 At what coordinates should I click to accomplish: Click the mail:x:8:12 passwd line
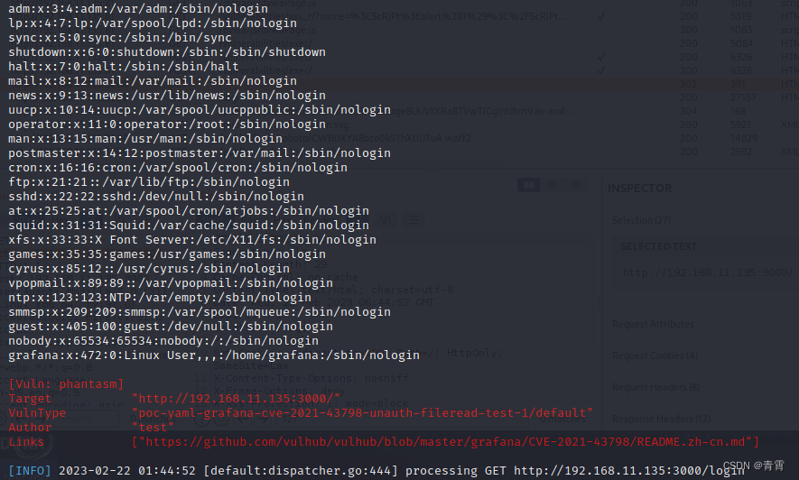click(x=153, y=81)
